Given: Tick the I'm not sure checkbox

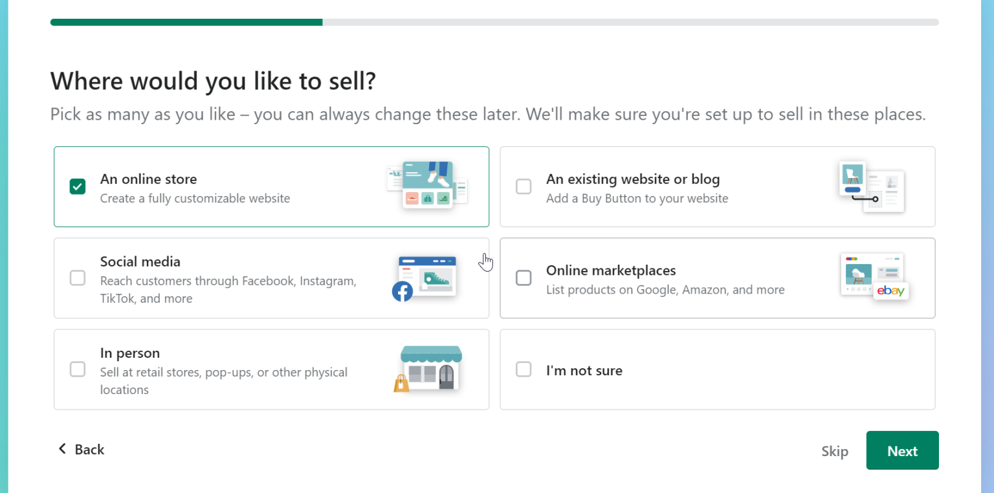Looking at the screenshot, I should [x=524, y=369].
